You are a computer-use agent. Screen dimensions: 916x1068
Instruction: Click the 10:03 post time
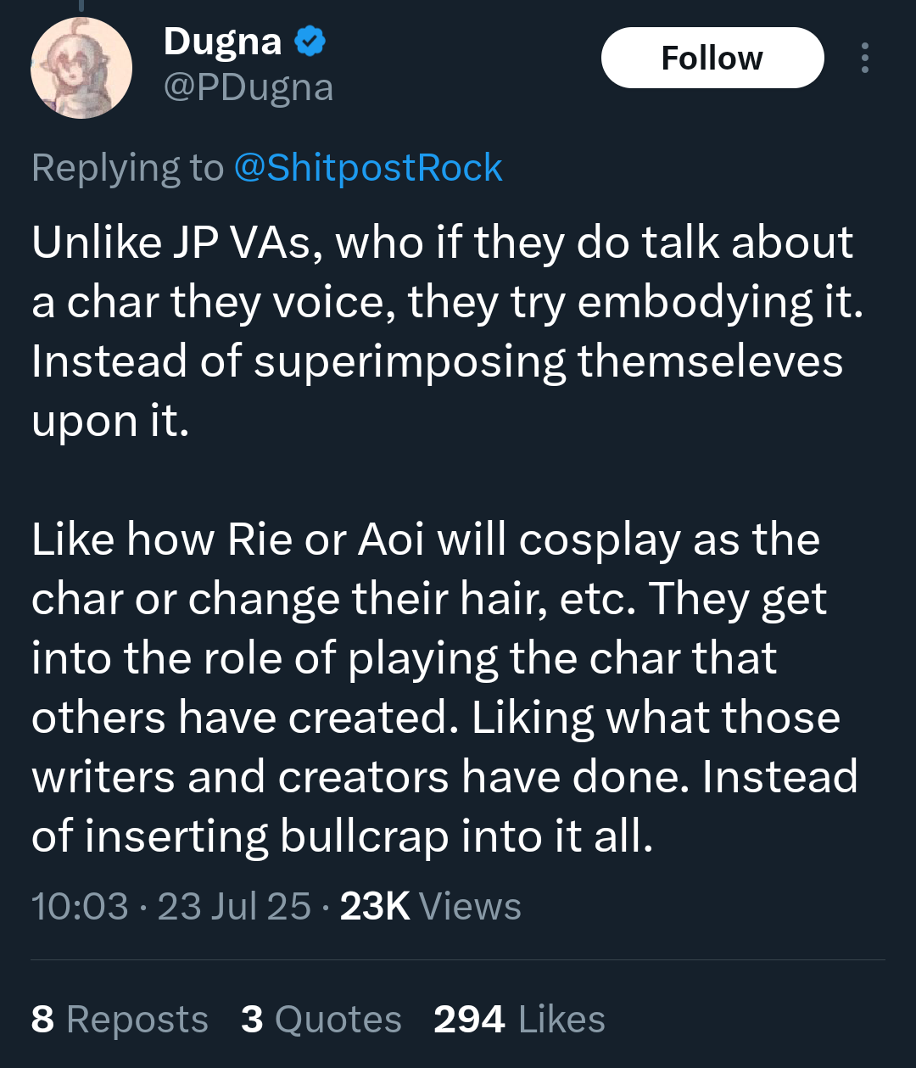tap(80, 906)
